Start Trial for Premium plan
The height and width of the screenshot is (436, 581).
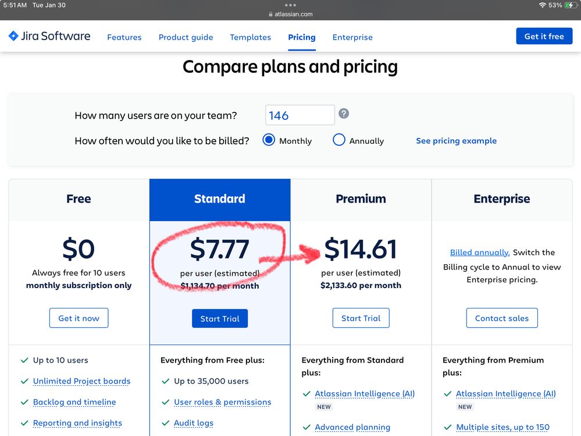point(361,318)
